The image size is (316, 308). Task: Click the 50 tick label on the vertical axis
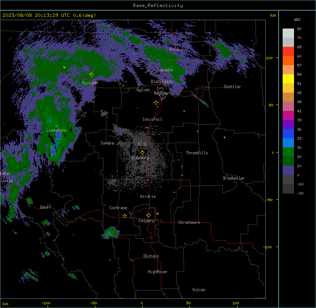271,105
